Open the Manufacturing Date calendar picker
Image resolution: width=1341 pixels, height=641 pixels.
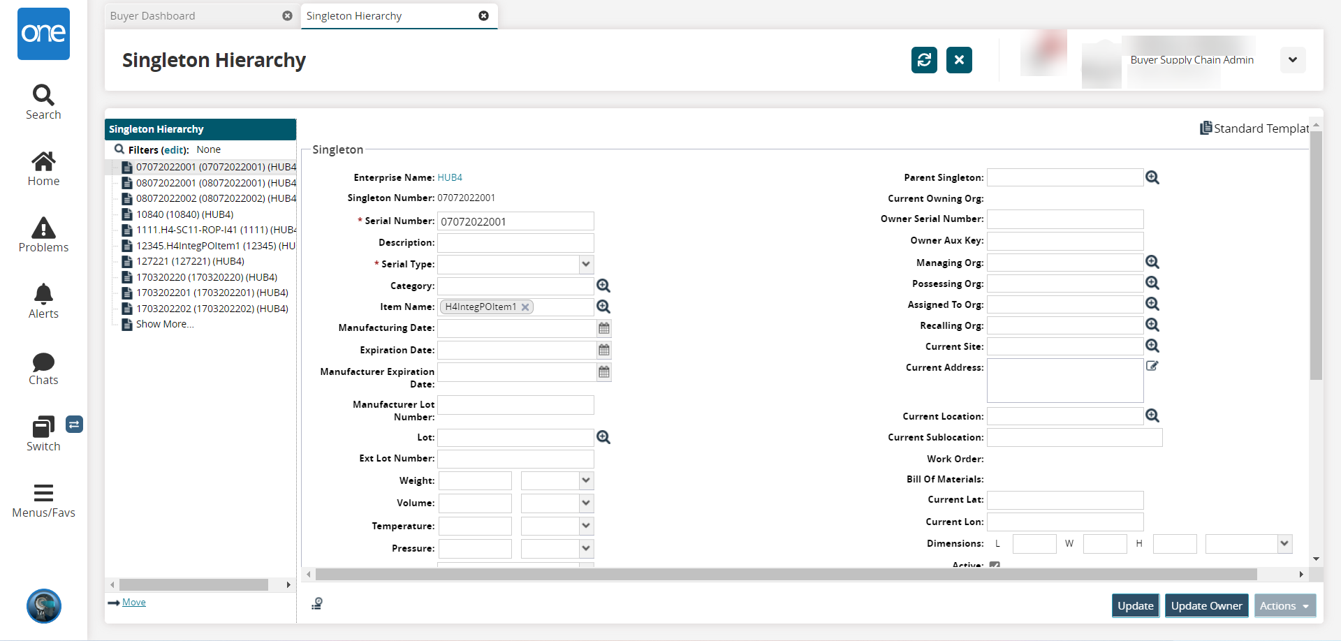click(604, 328)
